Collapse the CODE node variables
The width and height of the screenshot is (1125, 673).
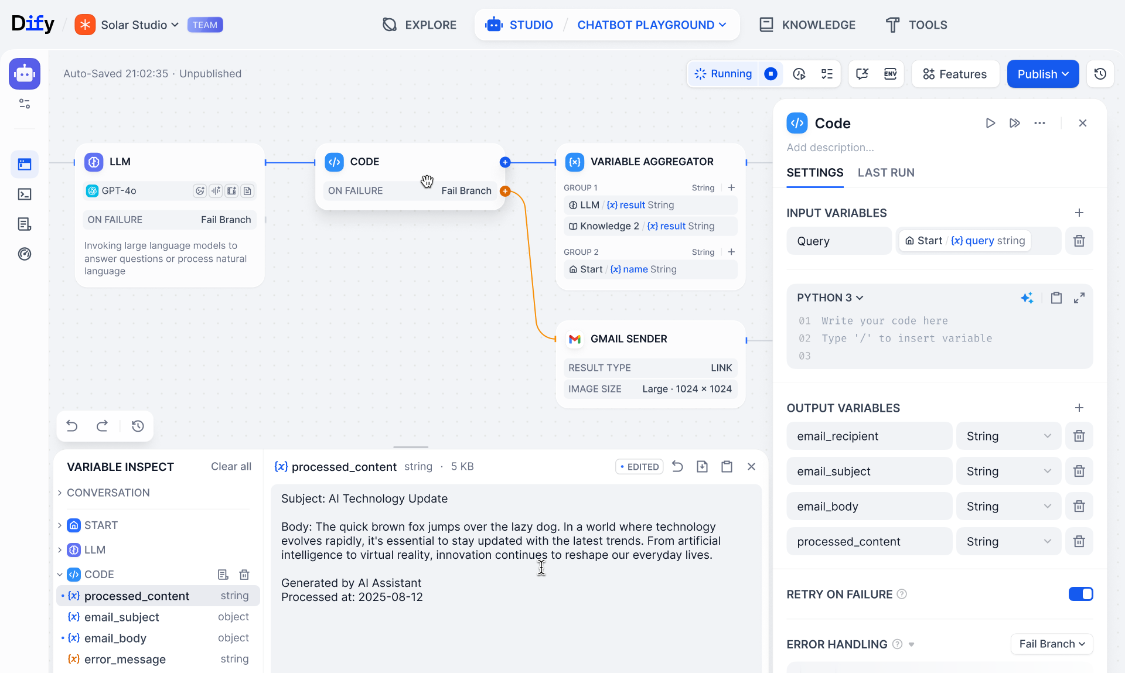(x=60, y=575)
